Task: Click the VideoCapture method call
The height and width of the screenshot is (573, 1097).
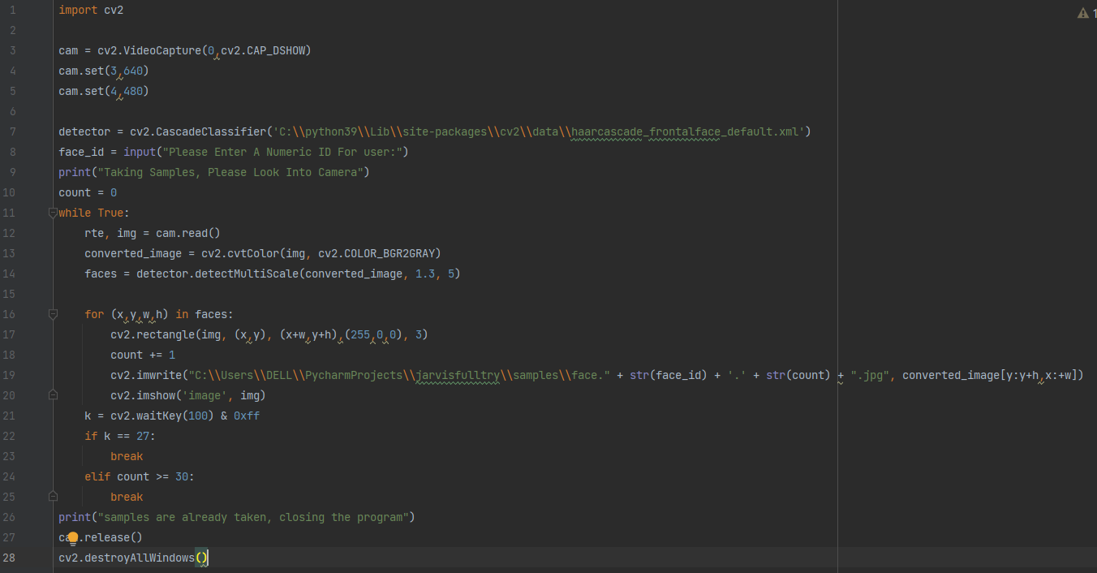Action: click(x=162, y=50)
